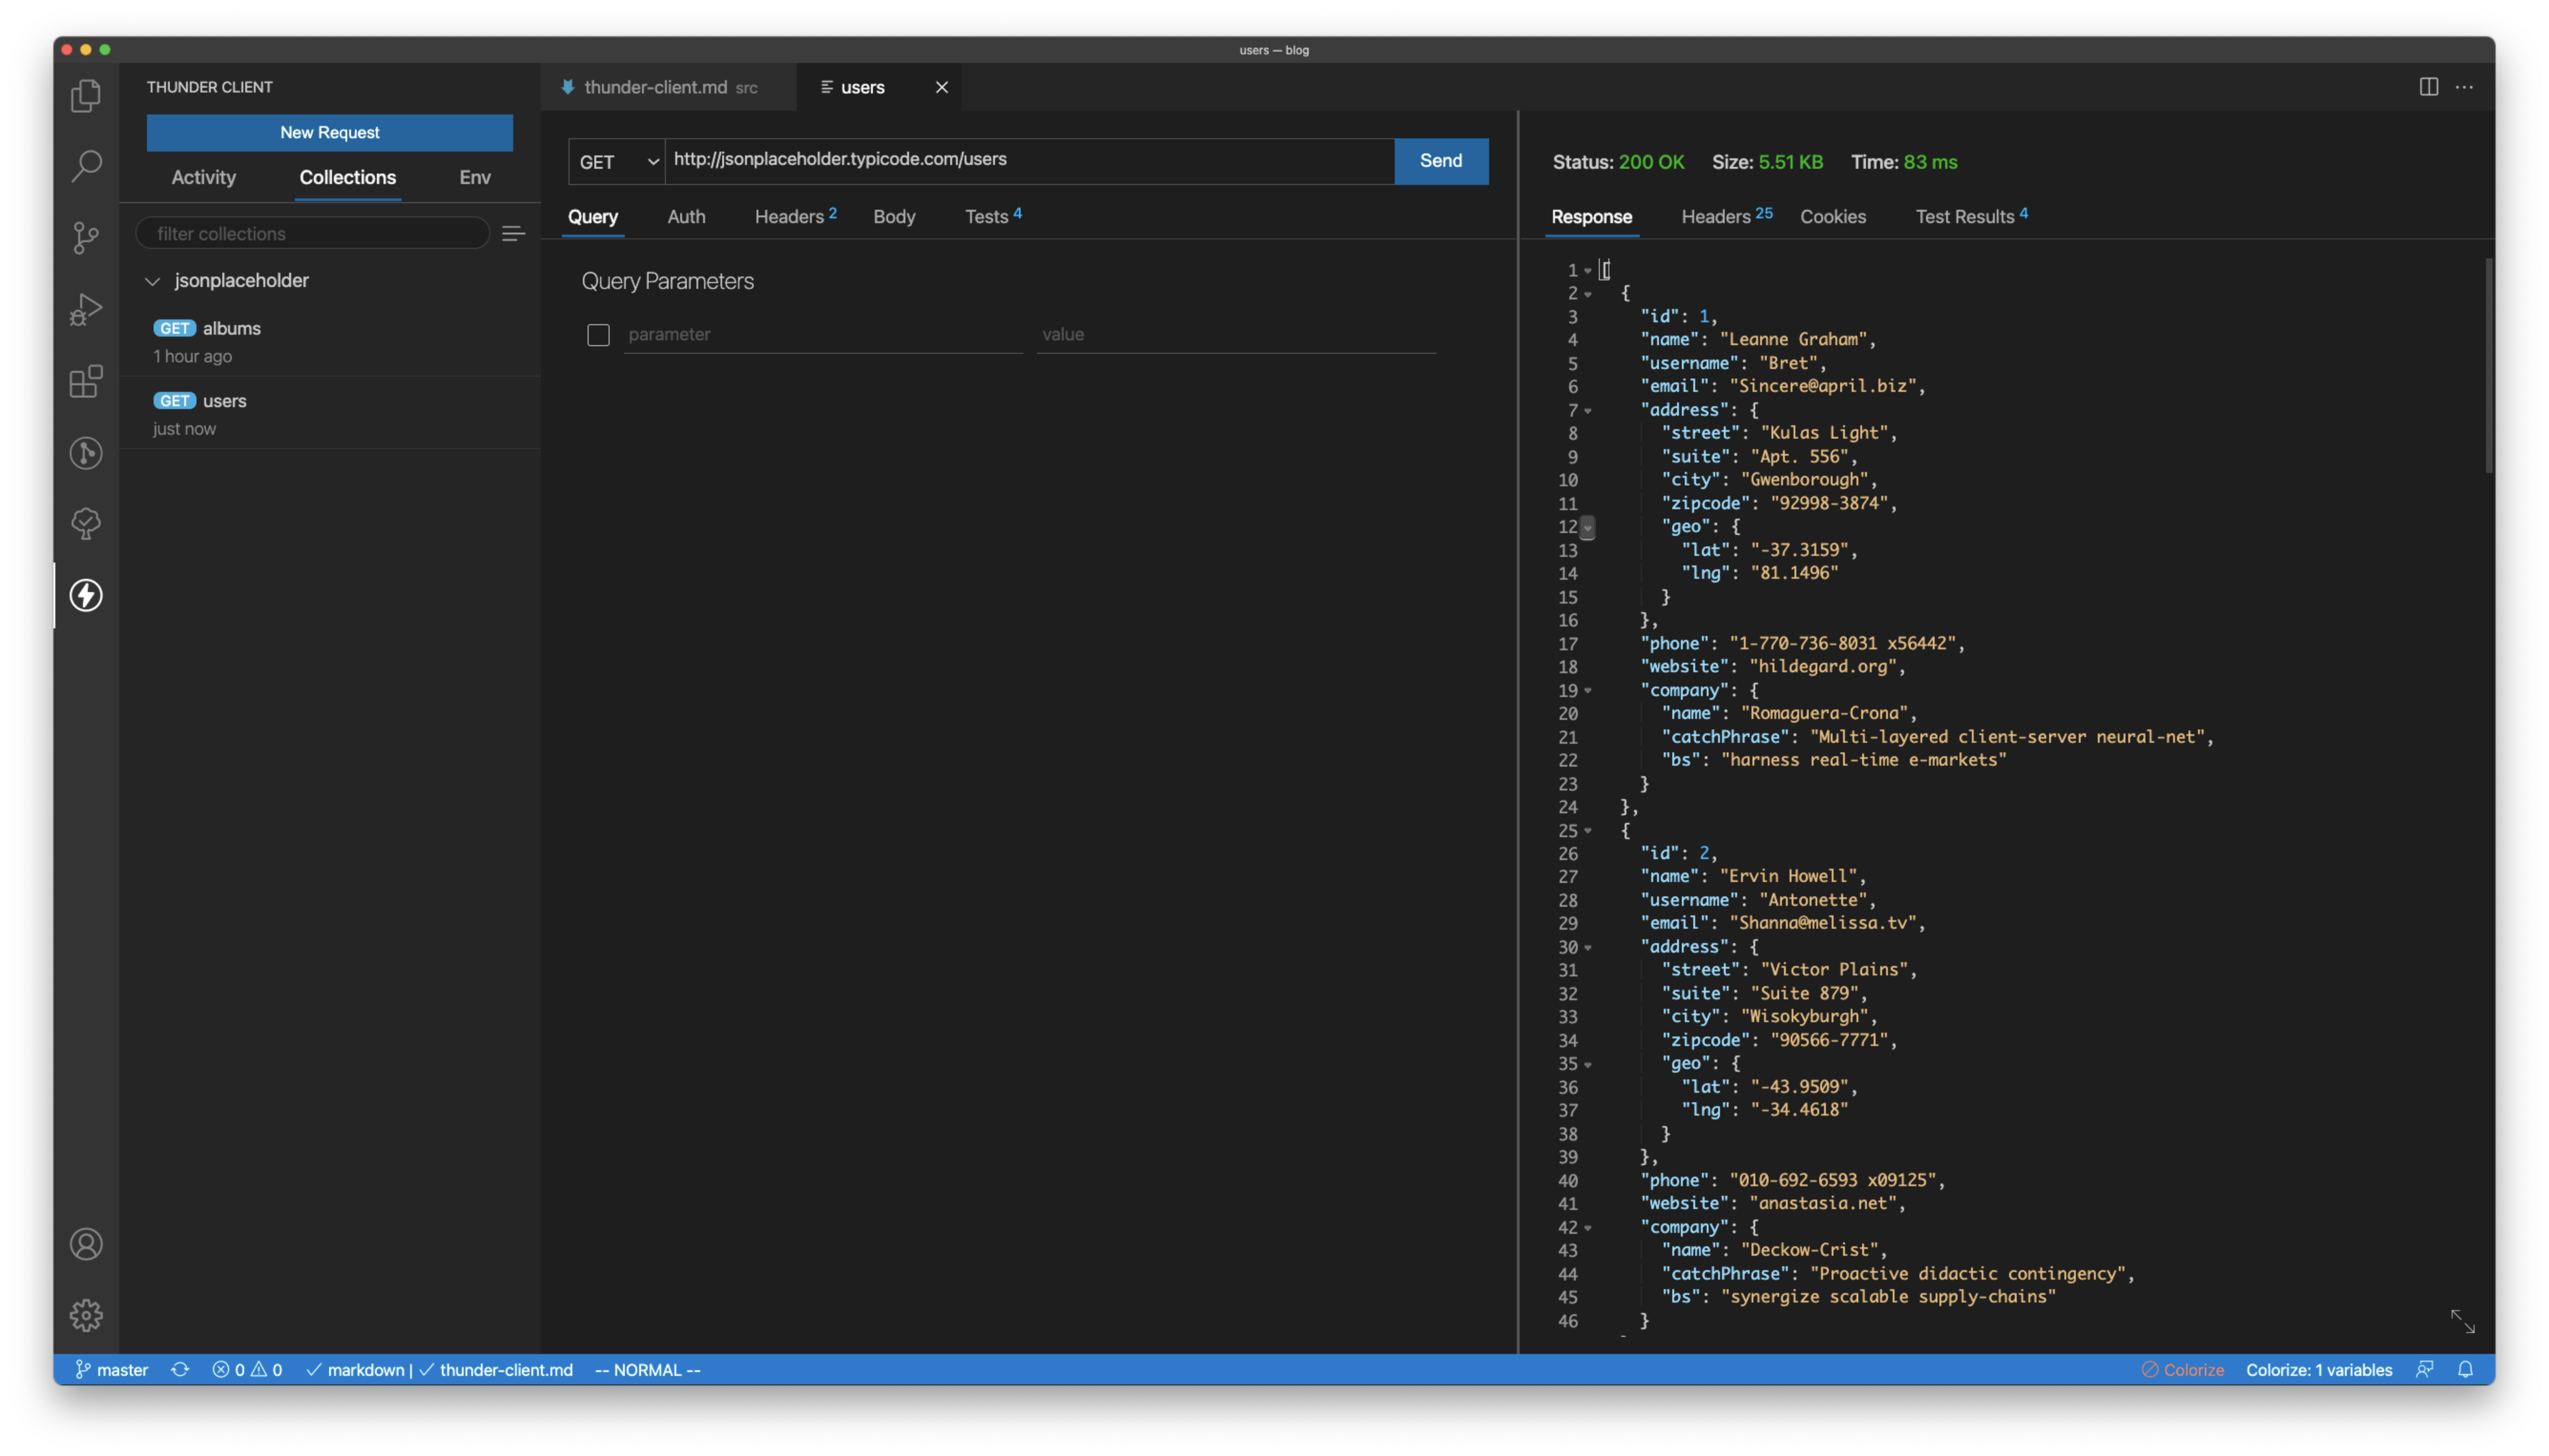2549x1456 pixels.
Task: Click the Send button
Action: [x=1440, y=161]
